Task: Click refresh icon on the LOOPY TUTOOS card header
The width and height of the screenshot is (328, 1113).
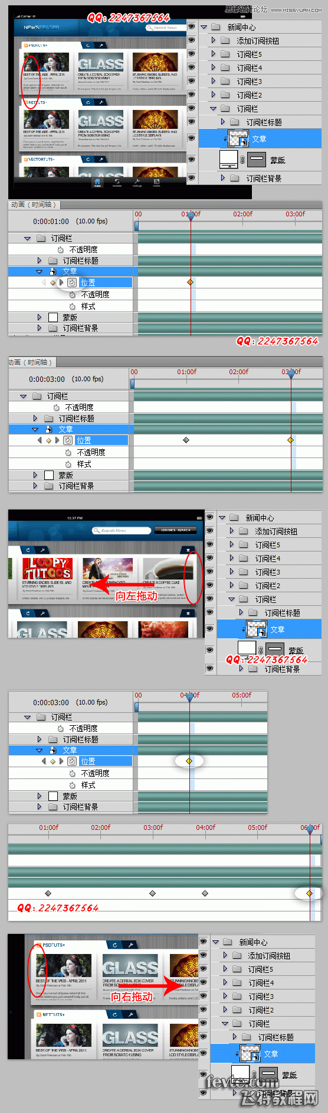Action: tap(28, 550)
